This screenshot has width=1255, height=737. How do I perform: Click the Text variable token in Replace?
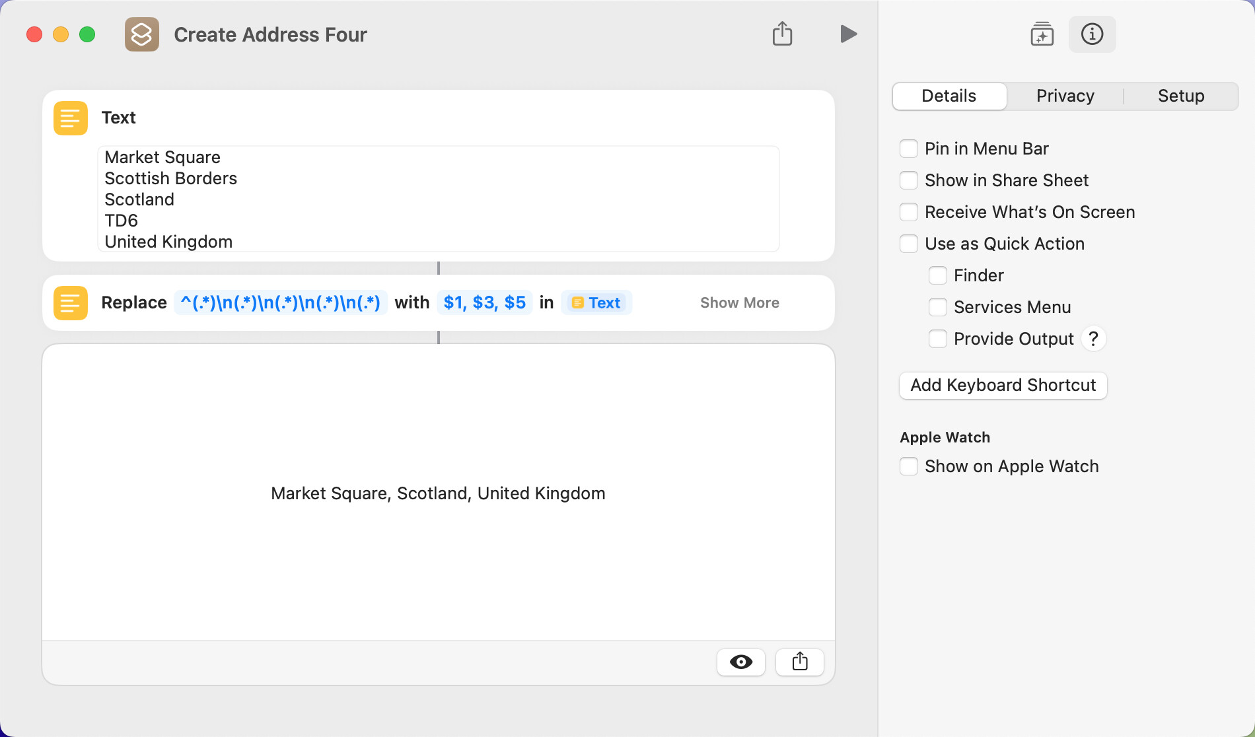point(596,303)
